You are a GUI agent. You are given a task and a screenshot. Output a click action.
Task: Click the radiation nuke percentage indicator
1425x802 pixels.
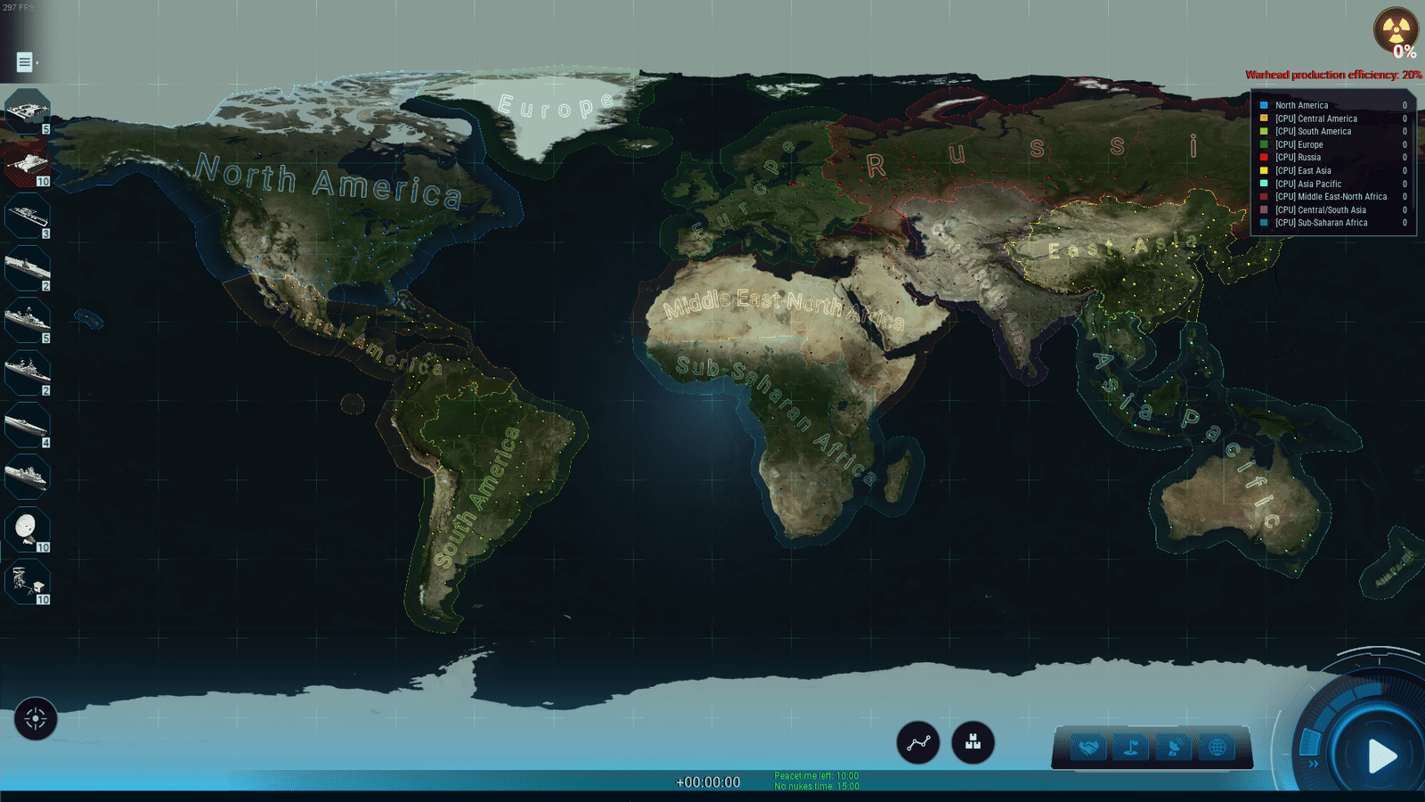click(1396, 32)
